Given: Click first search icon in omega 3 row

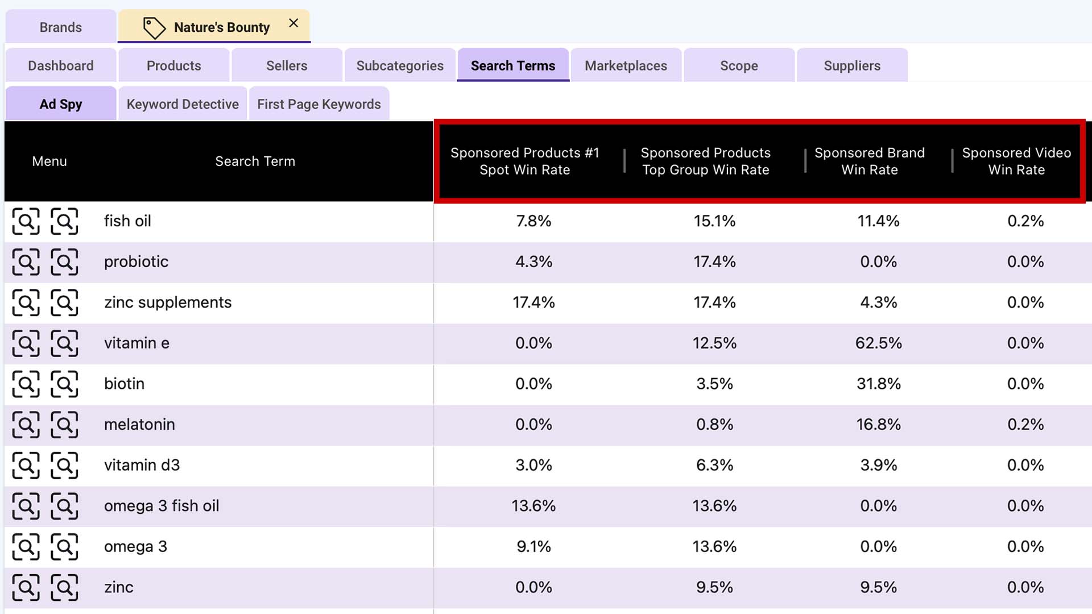Looking at the screenshot, I should coord(26,547).
